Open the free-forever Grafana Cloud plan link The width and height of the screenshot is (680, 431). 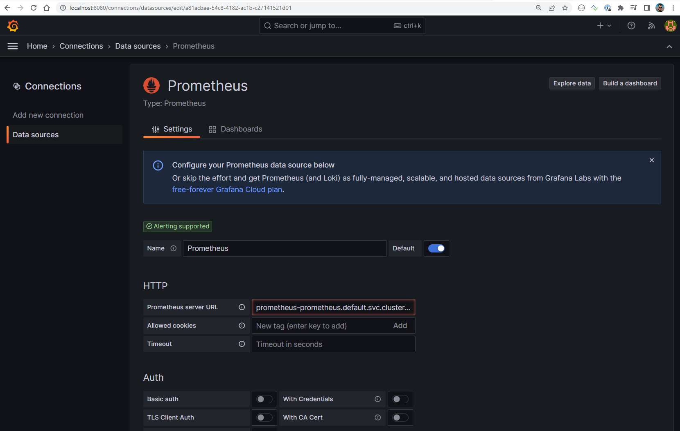coord(227,190)
